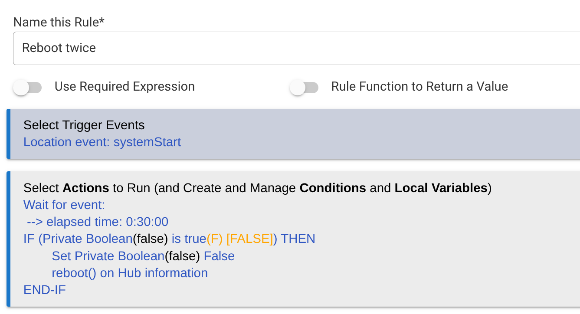Image resolution: width=580 pixels, height=314 pixels.
Task: Click the bold Local Variables text
Action: [x=441, y=188]
